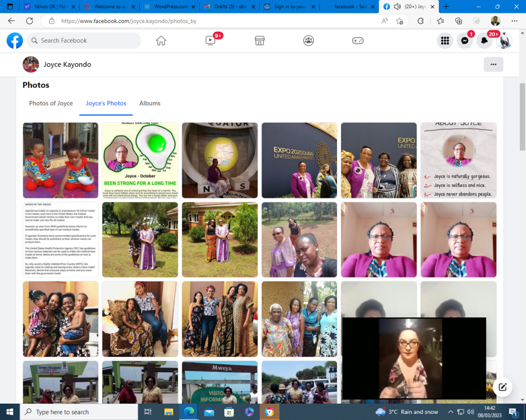Expand the three-dots profile options button
Image resolution: width=526 pixels, height=420 pixels.
pos(493,65)
